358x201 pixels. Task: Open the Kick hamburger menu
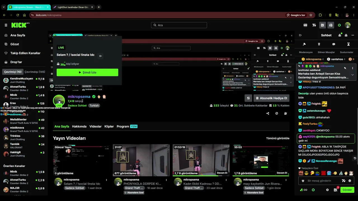pyautogui.click(x=6, y=25)
